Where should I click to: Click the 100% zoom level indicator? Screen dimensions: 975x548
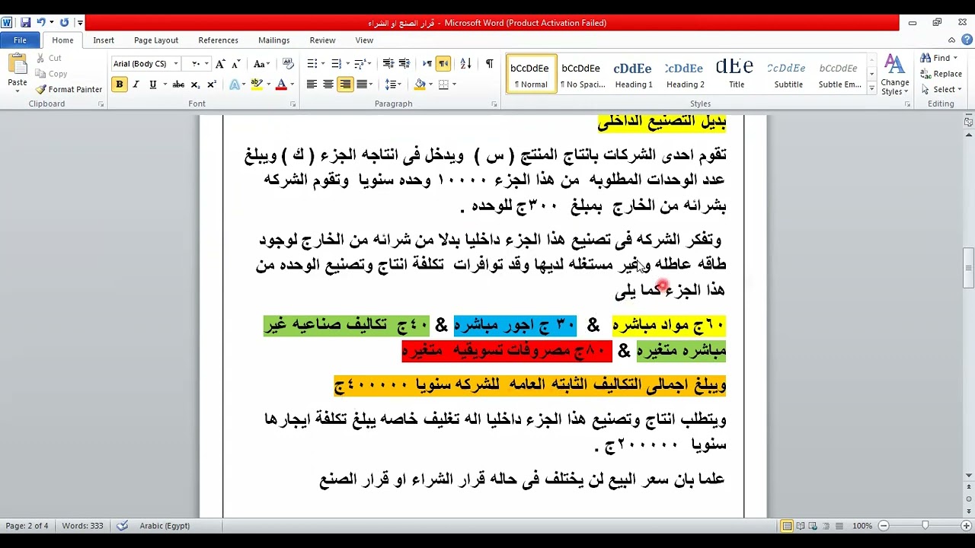[x=862, y=526]
